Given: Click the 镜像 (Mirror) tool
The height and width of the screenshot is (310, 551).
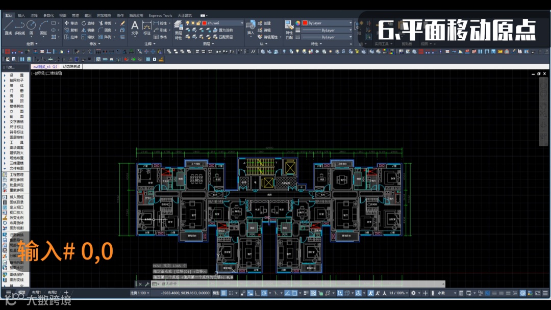Looking at the screenshot, I should pos(88,30).
